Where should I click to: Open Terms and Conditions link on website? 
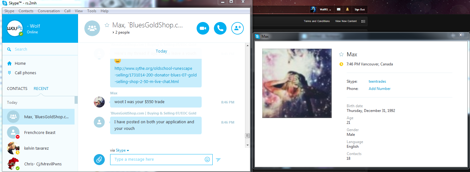click(x=317, y=21)
